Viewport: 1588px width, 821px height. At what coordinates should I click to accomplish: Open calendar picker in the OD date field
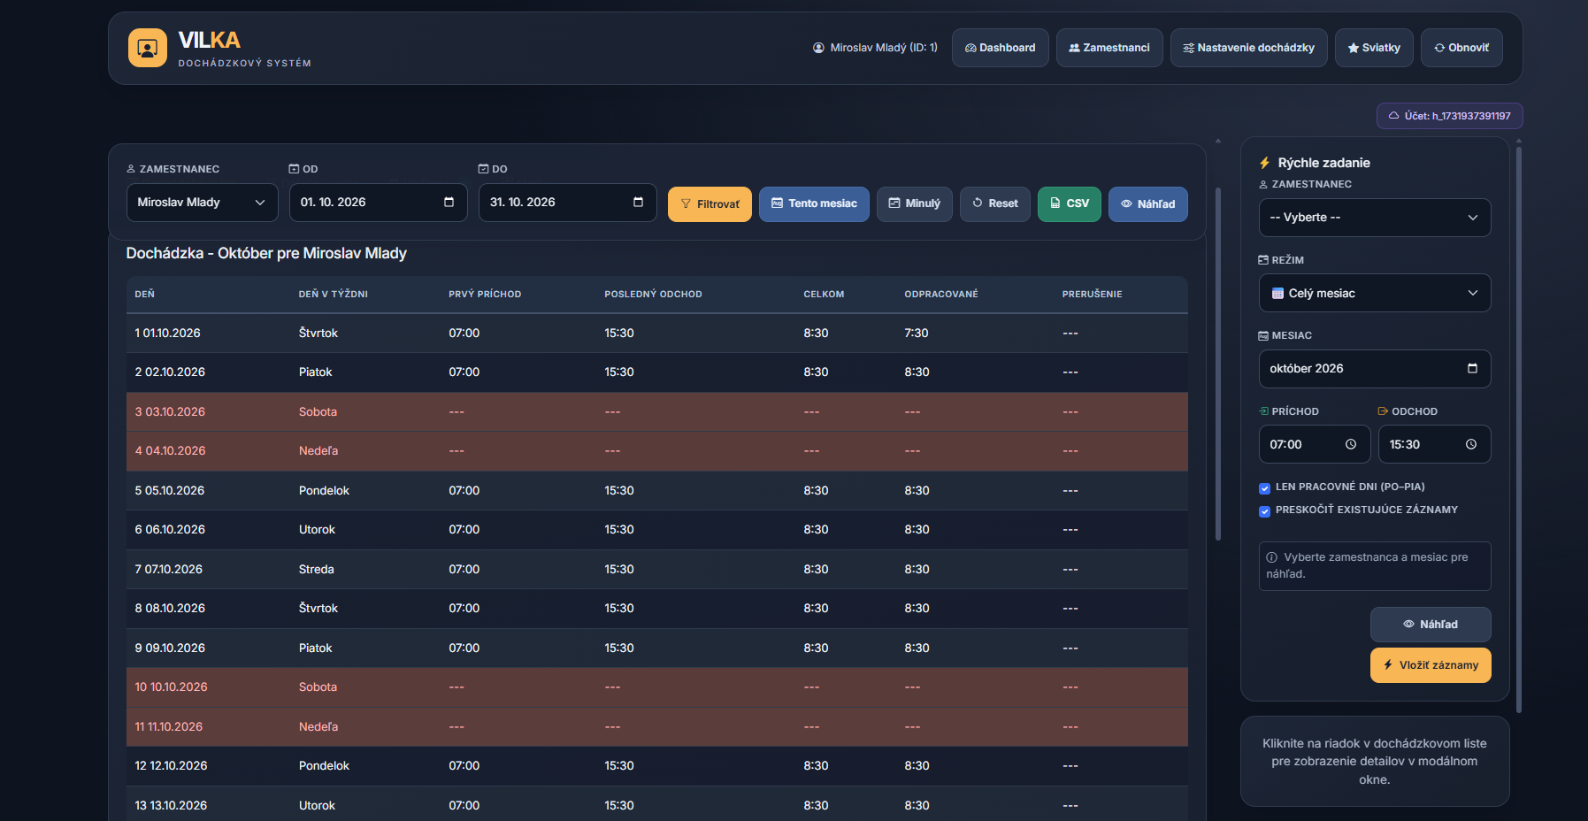pos(449,203)
